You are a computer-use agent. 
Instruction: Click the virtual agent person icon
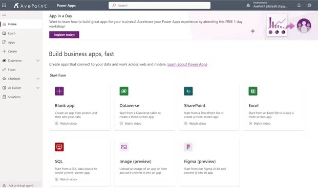coord(4,185)
